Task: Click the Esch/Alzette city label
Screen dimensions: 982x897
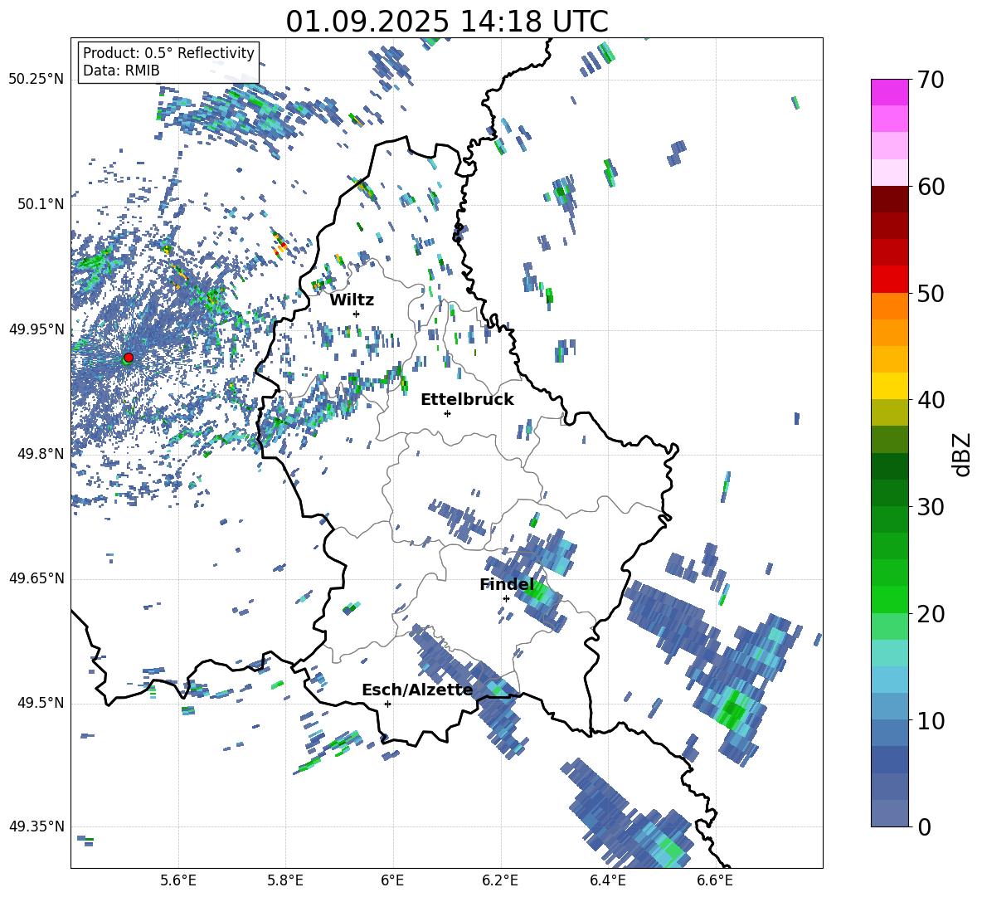Action: coord(417,690)
